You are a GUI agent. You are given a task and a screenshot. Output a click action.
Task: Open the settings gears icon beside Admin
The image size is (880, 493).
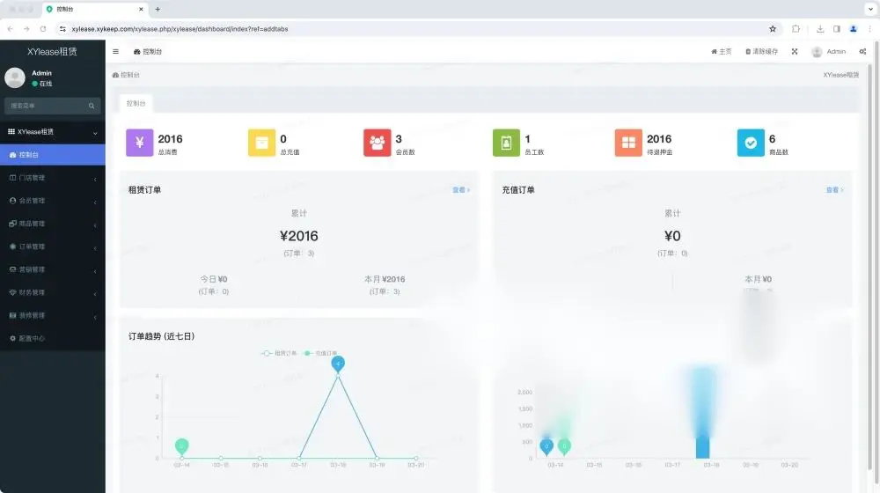862,51
